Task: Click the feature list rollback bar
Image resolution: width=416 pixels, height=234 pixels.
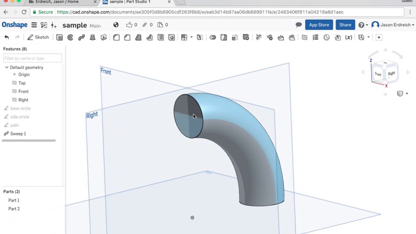Action: coord(29,141)
